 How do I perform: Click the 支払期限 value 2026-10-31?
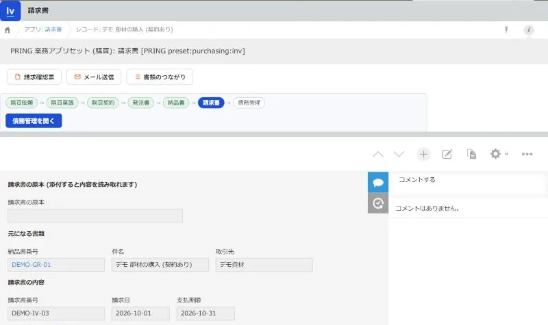pyautogui.click(x=206, y=313)
